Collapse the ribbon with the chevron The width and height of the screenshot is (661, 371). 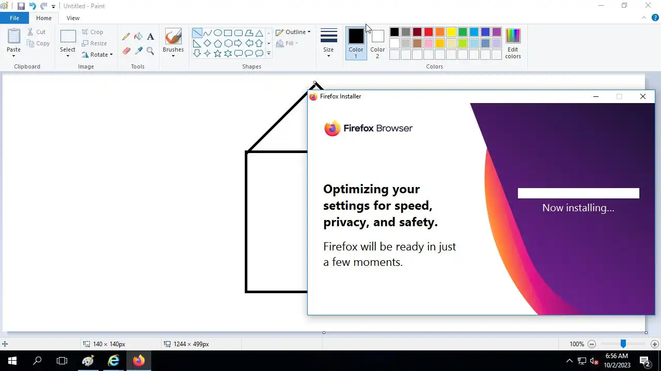pos(644,18)
